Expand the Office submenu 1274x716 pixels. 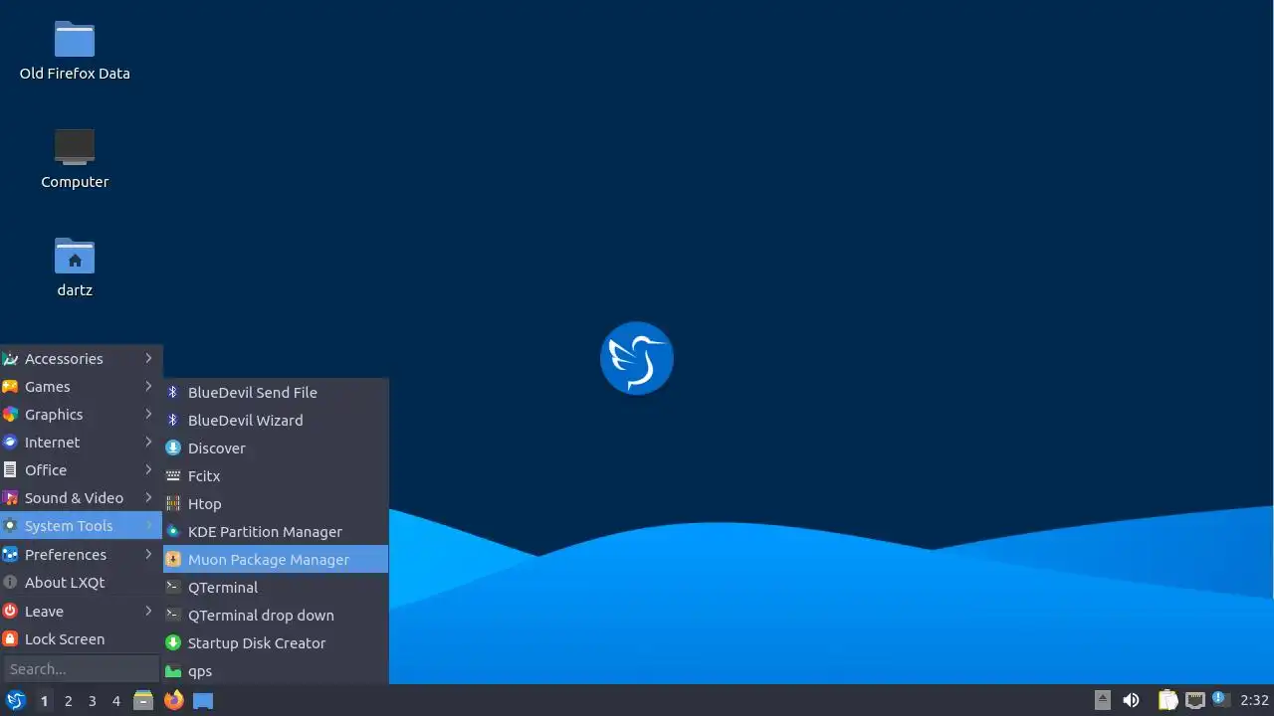[81, 469]
